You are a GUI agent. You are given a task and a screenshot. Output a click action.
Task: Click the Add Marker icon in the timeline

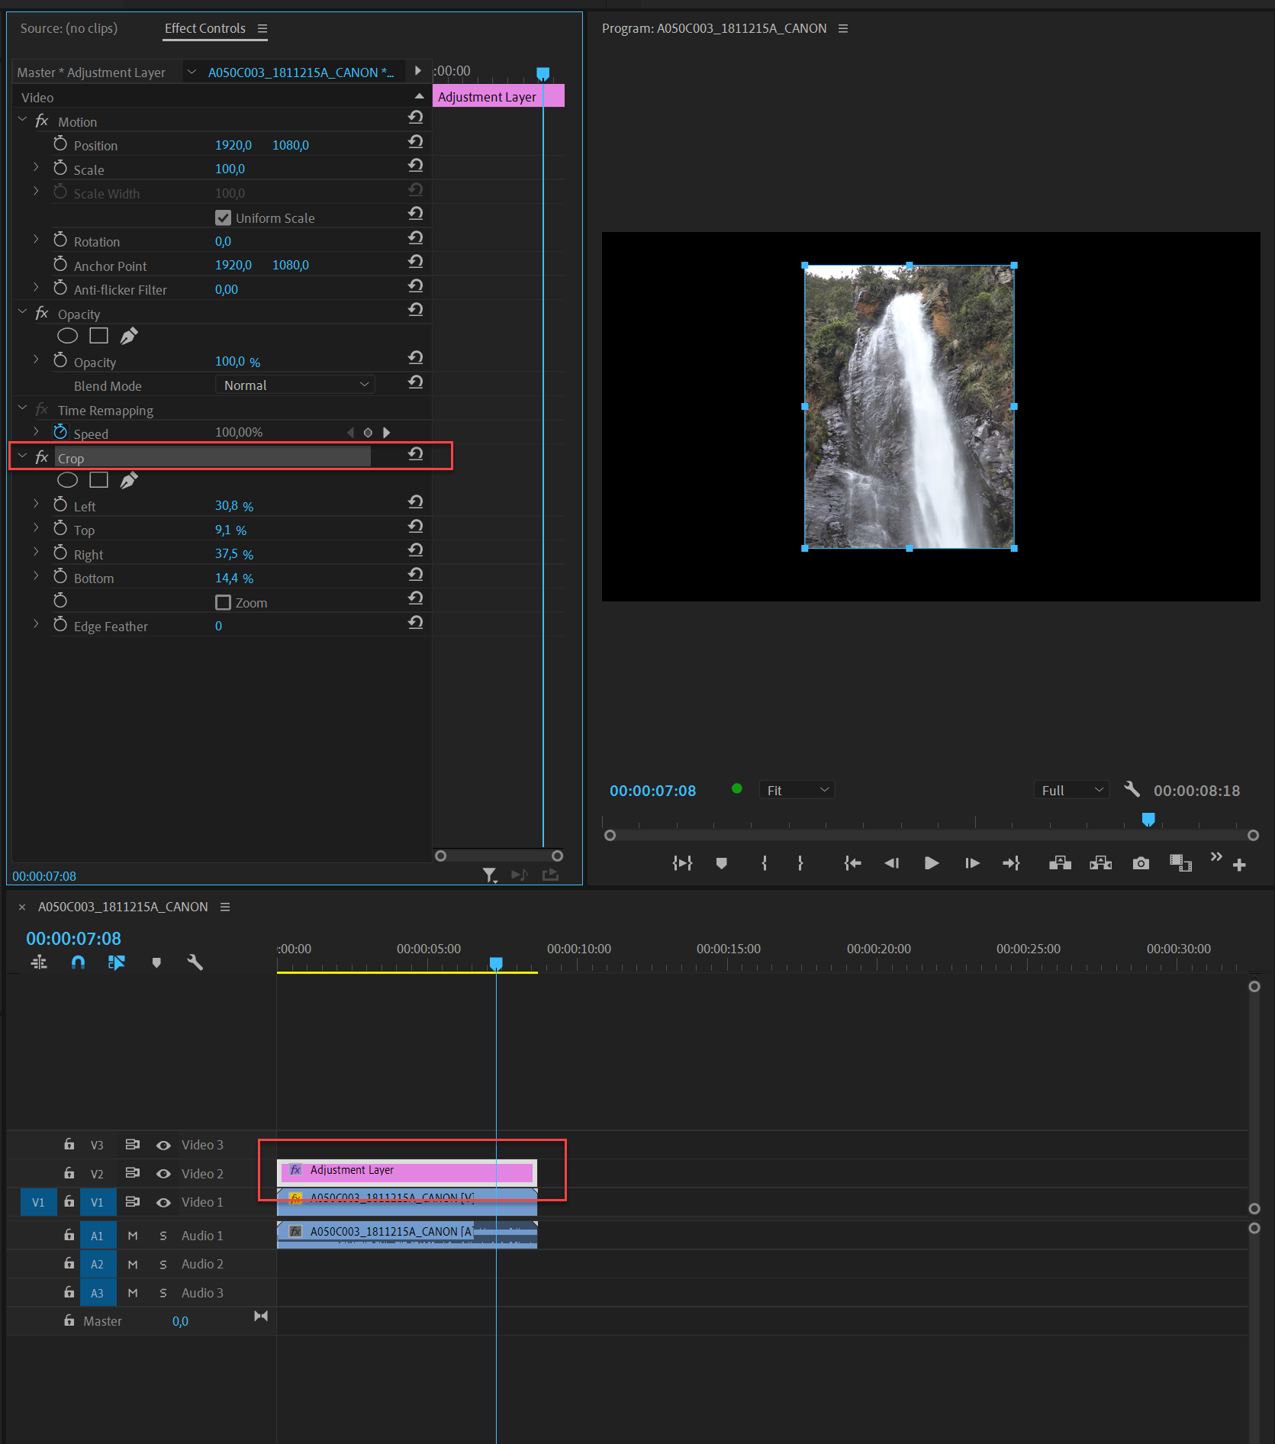coord(156,962)
